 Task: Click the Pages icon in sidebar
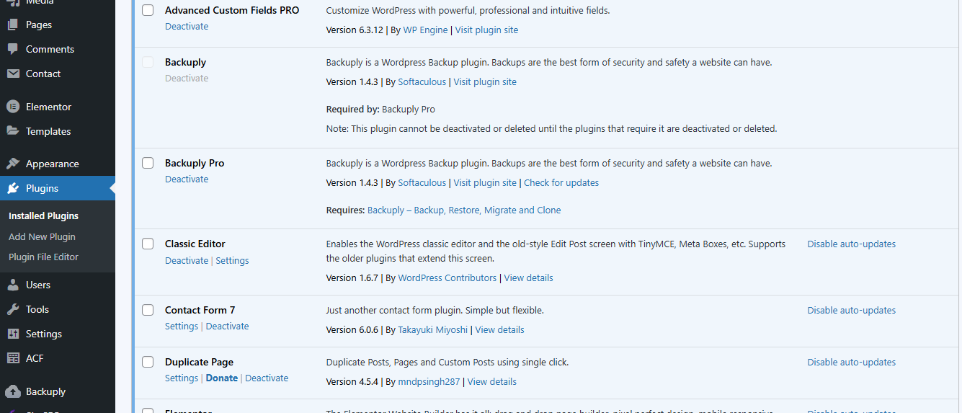point(13,25)
